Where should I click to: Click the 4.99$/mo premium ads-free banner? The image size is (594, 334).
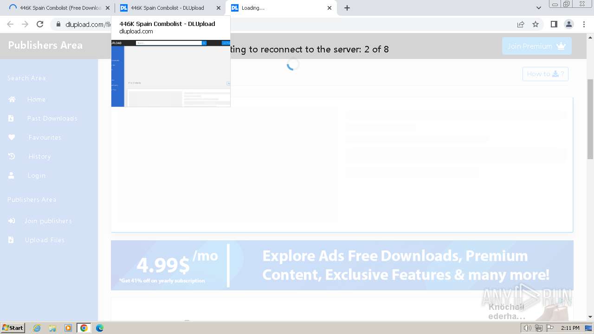342,265
